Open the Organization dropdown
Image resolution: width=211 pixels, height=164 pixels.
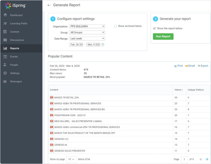click(87, 26)
